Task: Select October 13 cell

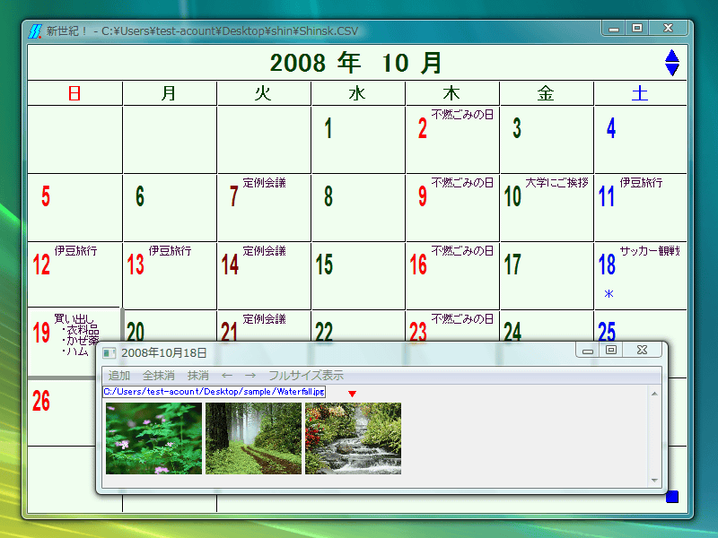Action: pos(170,276)
